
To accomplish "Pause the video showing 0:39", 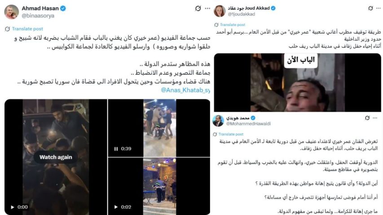I will click(x=116, y=149).
